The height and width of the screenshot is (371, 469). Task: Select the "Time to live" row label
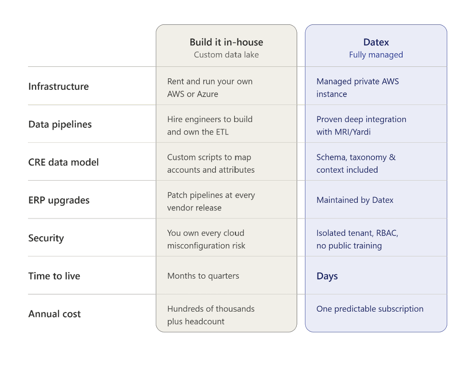54,276
